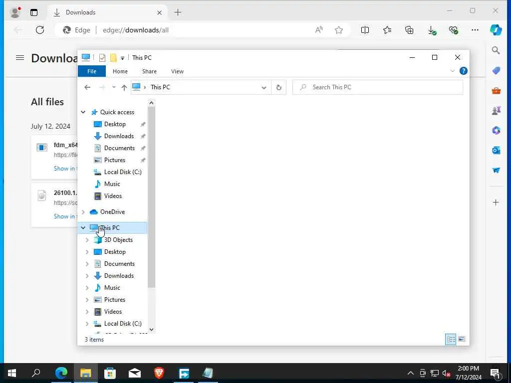Open the Edge sidebar Shopping tag icon
This screenshot has width=511, height=383.
(x=496, y=70)
